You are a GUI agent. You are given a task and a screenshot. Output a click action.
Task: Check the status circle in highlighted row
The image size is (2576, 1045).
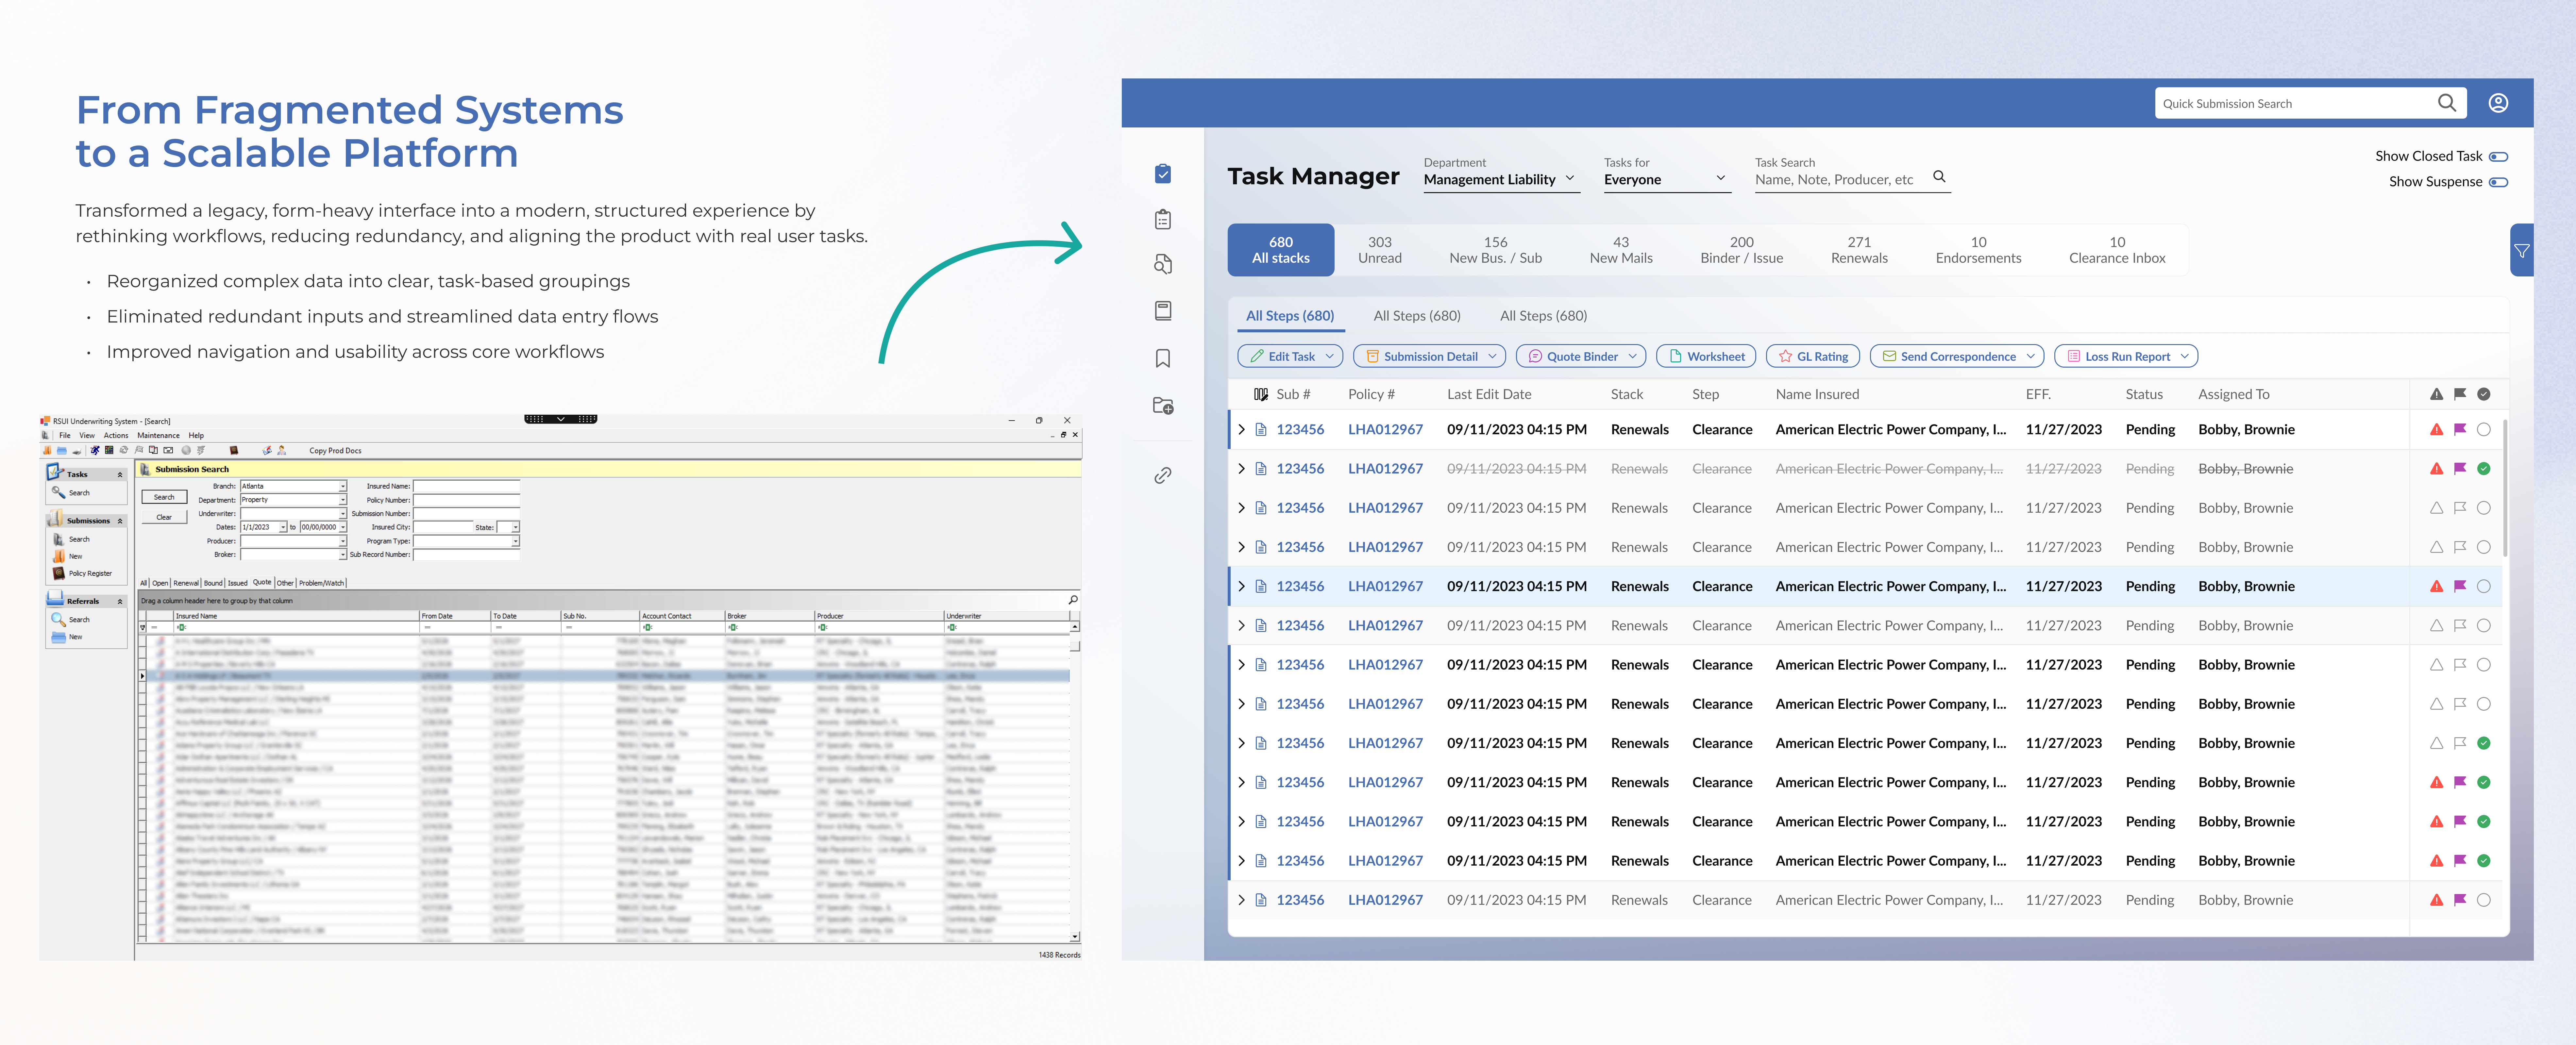(x=2484, y=586)
